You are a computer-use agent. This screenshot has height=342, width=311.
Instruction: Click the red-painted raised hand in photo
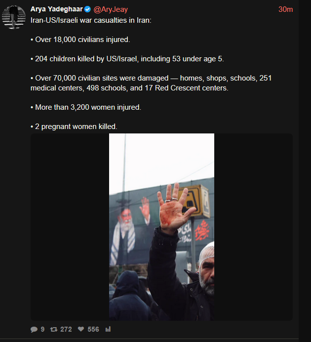tap(173, 210)
